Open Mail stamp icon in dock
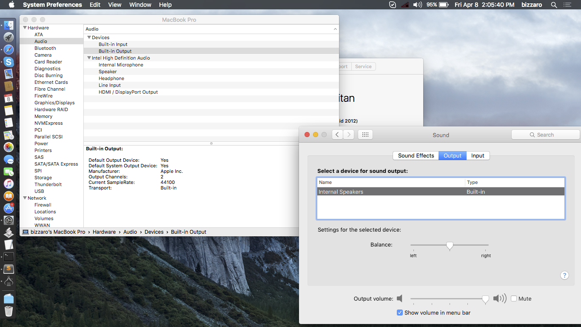This screenshot has height=327, width=581. (9, 74)
